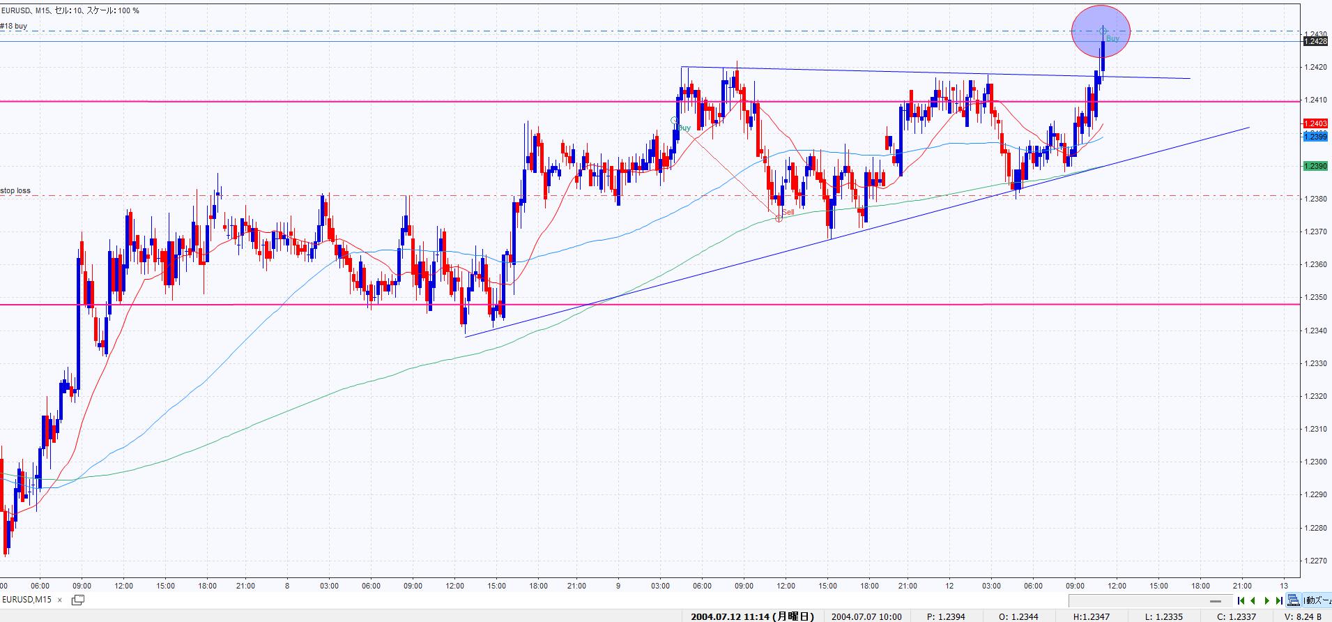
Task: Select the #18 buy order line label
Action: 14,26
